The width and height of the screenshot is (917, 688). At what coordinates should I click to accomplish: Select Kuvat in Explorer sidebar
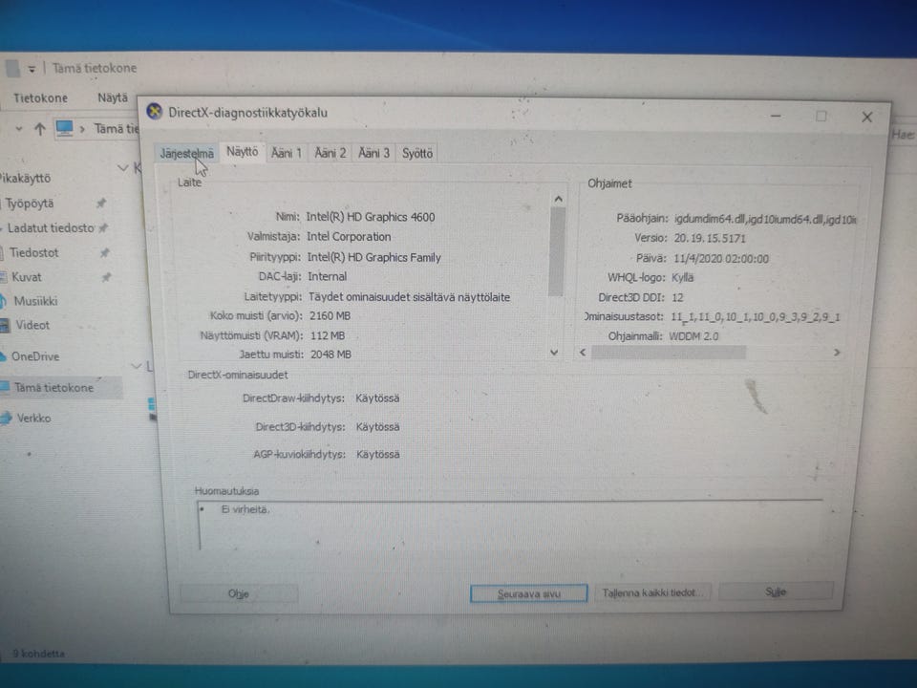point(27,277)
